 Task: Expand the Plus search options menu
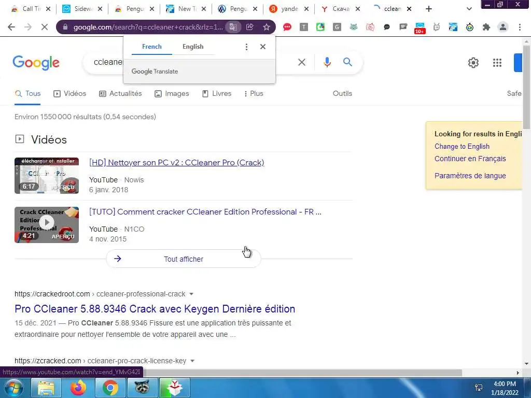point(253,94)
